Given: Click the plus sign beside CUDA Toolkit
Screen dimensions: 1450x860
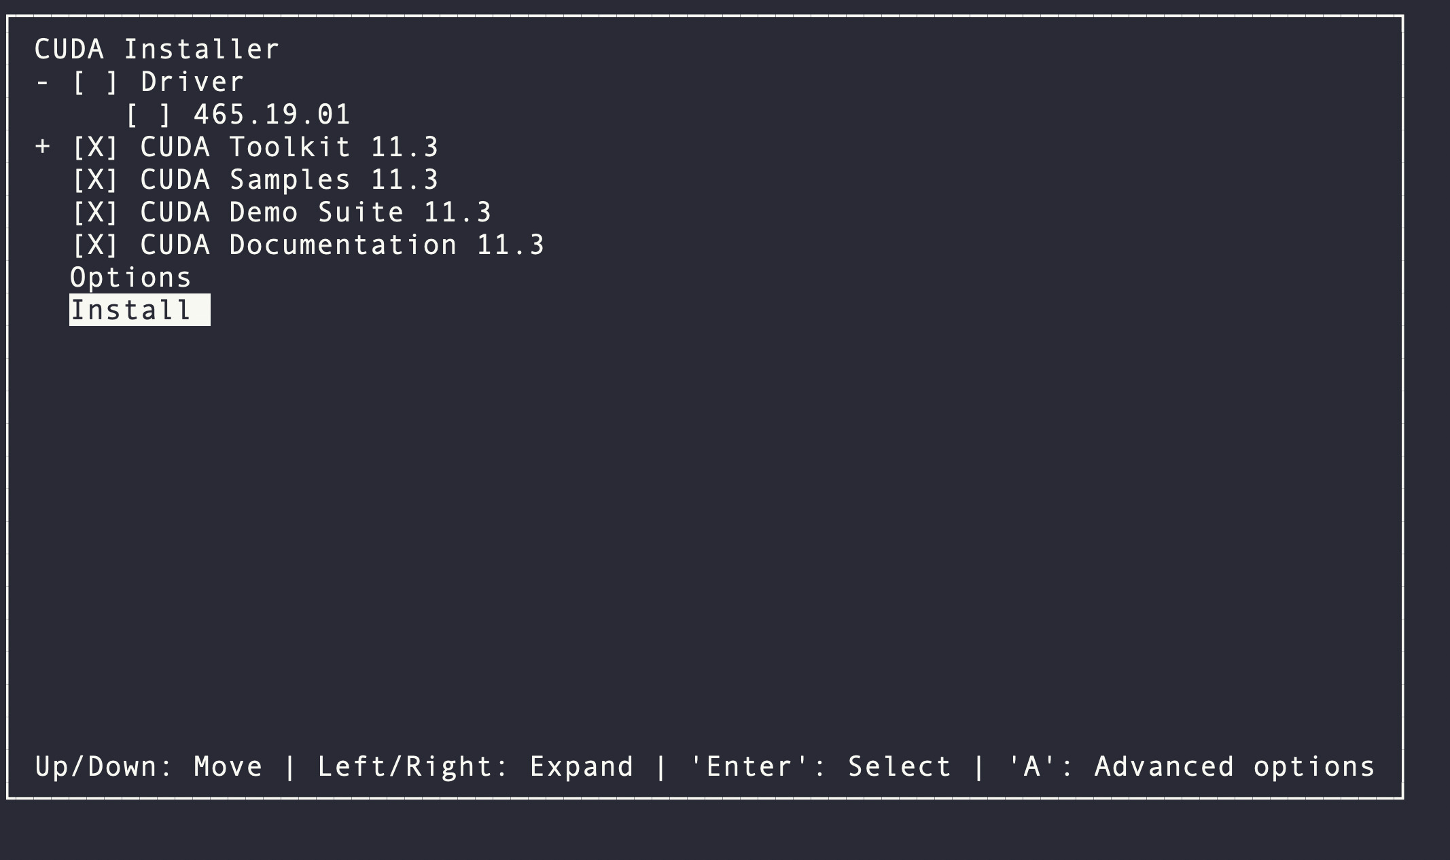Looking at the screenshot, I should tap(42, 147).
